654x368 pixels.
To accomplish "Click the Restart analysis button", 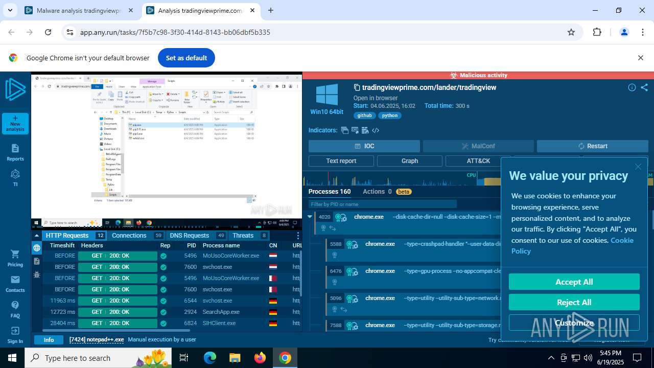I will click(x=593, y=146).
